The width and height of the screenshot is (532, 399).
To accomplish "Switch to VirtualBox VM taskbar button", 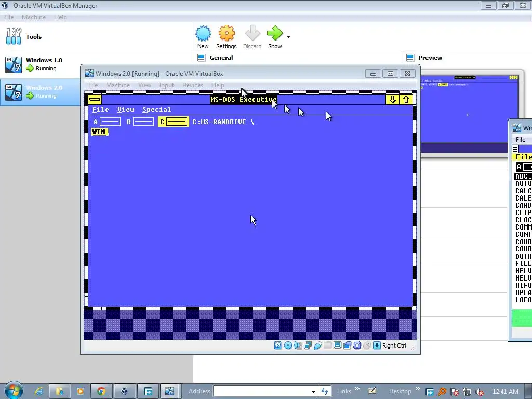I will (169, 391).
